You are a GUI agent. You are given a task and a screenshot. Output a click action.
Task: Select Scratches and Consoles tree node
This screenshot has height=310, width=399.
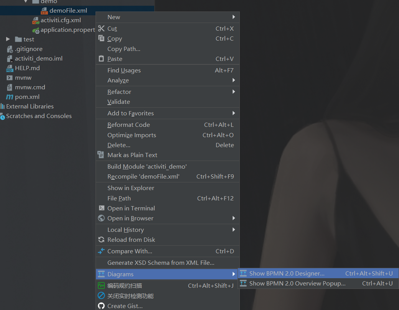pos(39,116)
